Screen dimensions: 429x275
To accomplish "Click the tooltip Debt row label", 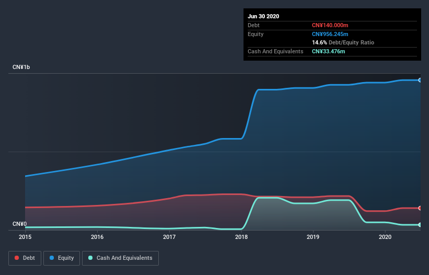I will coord(253,25).
